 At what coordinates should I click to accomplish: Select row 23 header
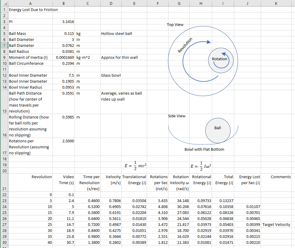pos(4,201)
